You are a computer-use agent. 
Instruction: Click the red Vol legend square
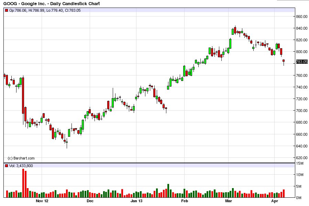(7, 166)
